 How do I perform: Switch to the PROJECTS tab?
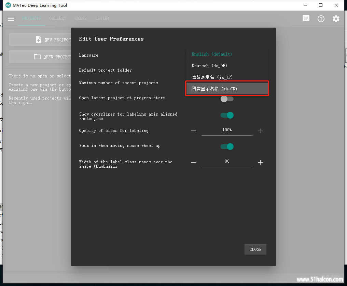pos(31,18)
